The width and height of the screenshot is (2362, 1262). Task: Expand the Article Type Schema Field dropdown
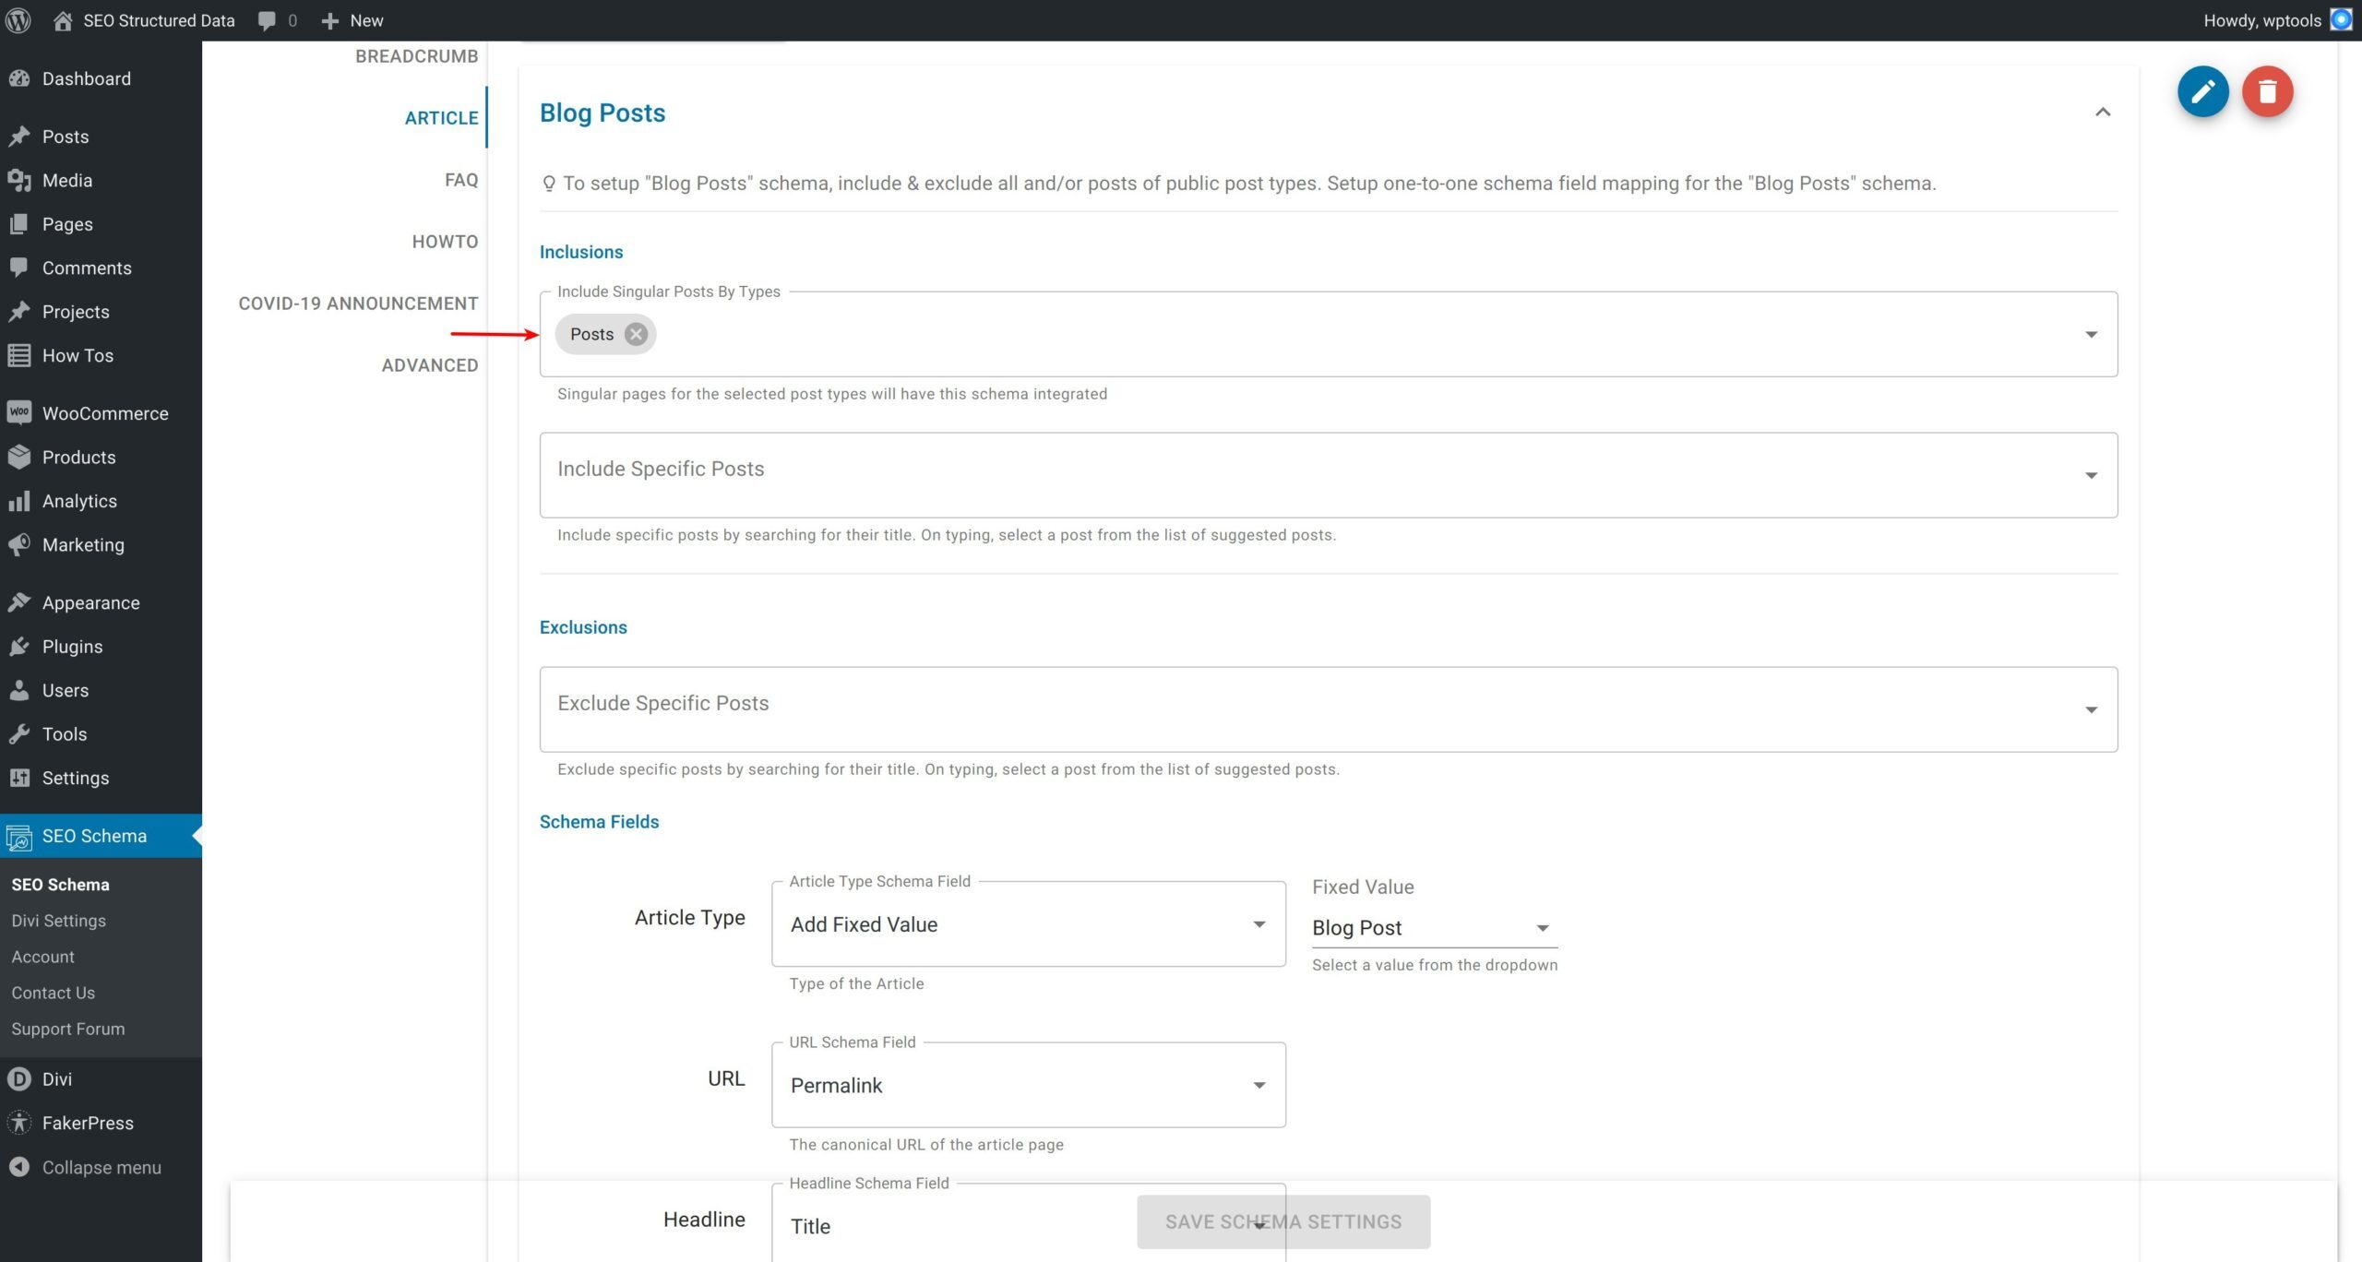(x=1258, y=923)
